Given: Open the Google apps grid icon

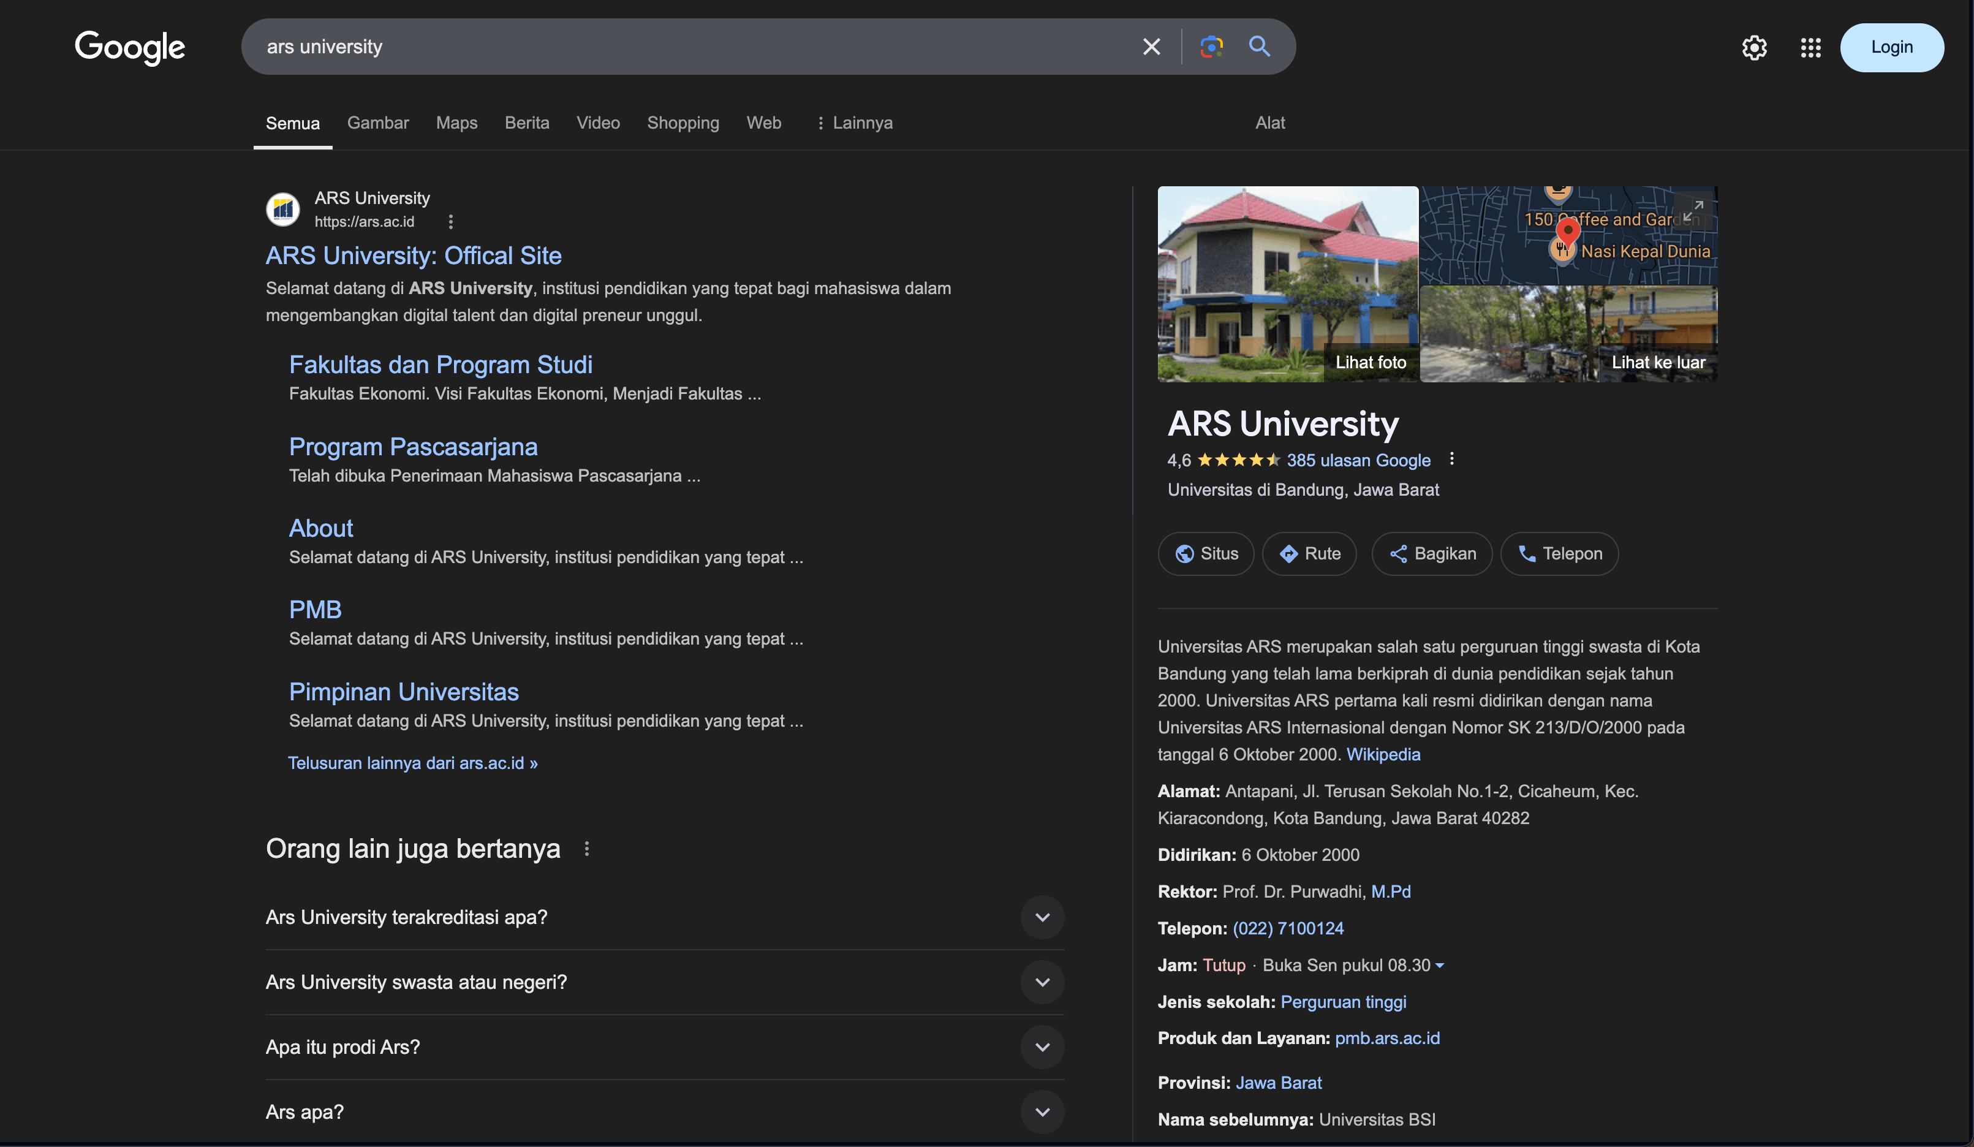Looking at the screenshot, I should 1810,48.
